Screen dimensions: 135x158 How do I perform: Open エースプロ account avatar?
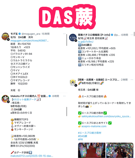tap(73, 82)
